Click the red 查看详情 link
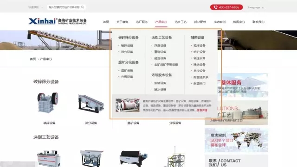297x167 pixels. [x=202, y=110]
